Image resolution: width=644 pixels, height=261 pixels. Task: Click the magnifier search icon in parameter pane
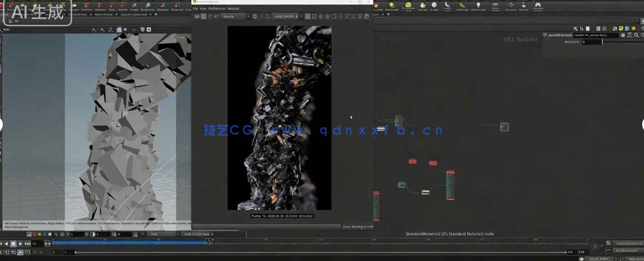coord(636,35)
